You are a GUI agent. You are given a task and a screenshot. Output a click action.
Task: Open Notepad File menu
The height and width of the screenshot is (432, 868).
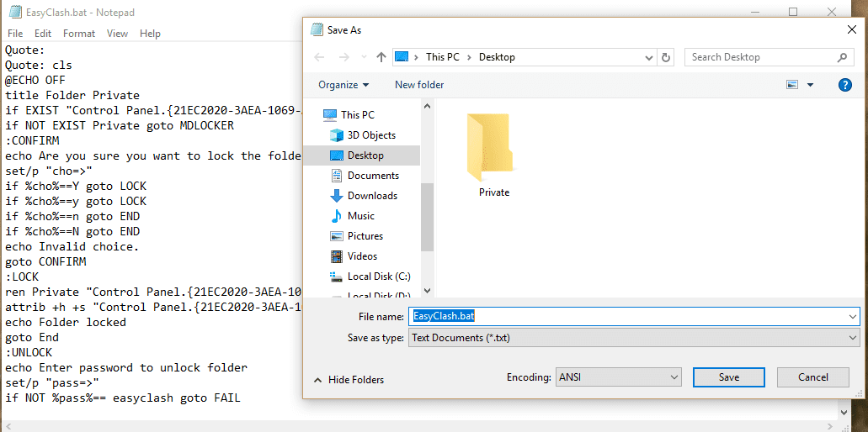(x=15, y=34)
